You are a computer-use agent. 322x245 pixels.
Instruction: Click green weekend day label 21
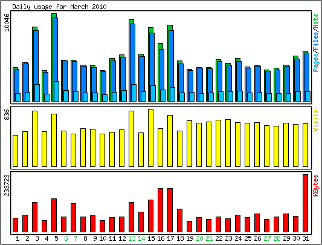209,238
